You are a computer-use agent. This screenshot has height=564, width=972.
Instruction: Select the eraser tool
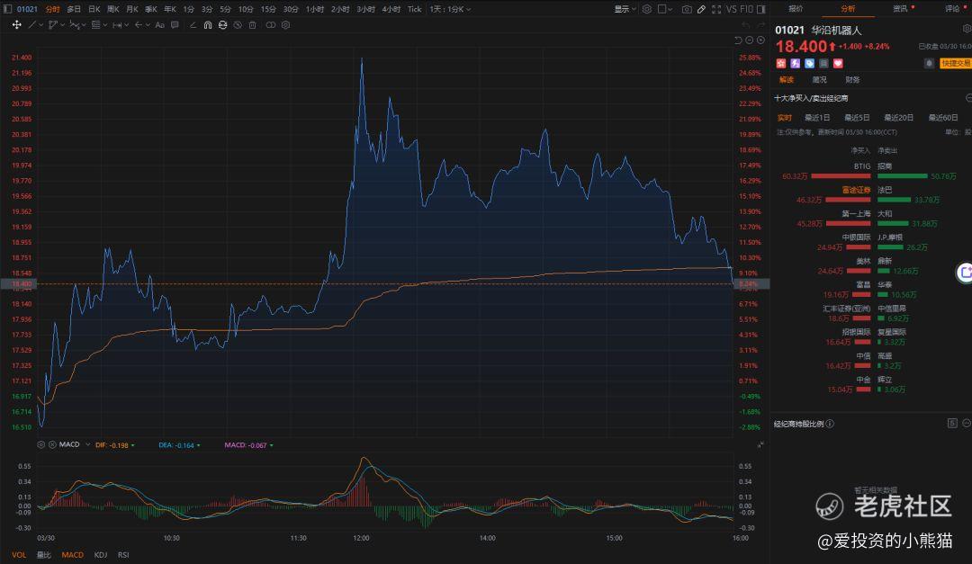pyautogui.click(x=193, y=25)
